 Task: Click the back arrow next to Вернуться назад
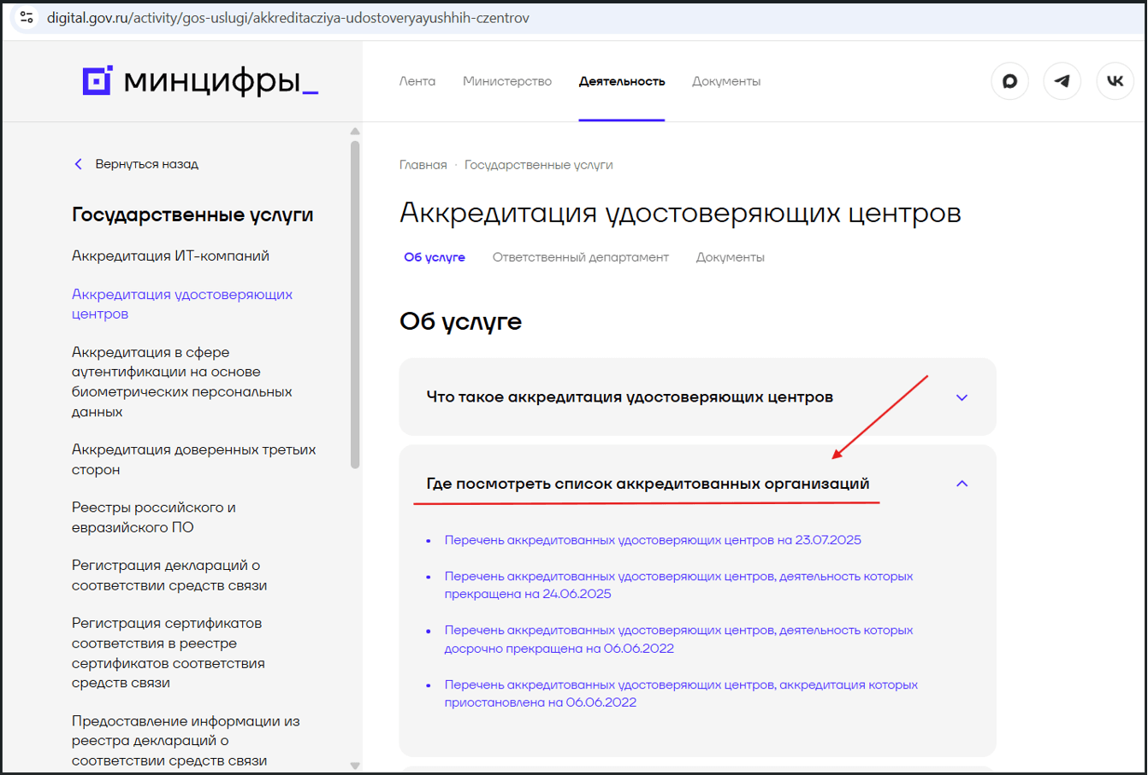tap(79, 164)
